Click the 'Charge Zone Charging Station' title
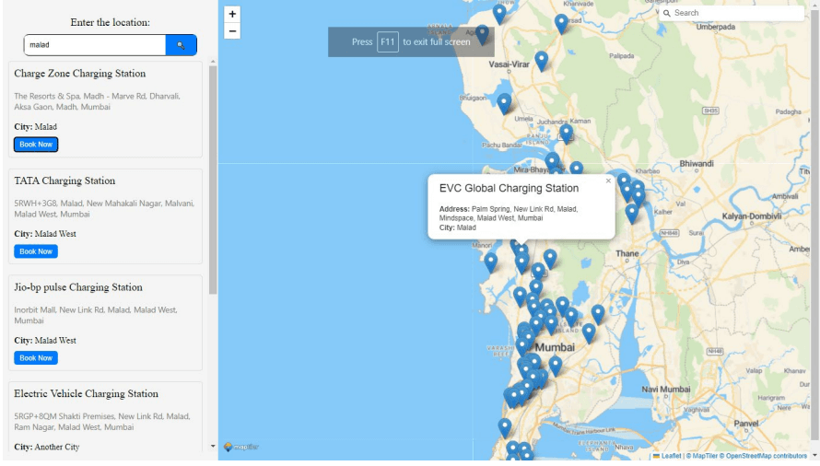 [x=80, y=74]
